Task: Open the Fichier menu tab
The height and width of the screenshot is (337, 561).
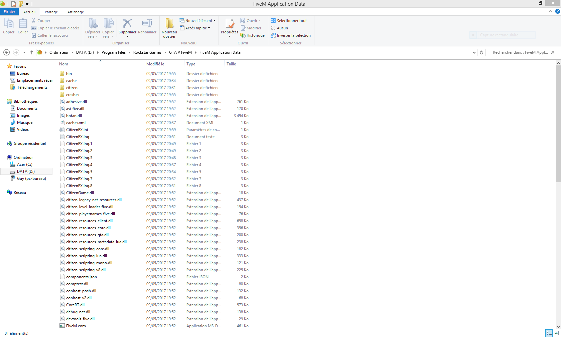Action: point(9,12)
